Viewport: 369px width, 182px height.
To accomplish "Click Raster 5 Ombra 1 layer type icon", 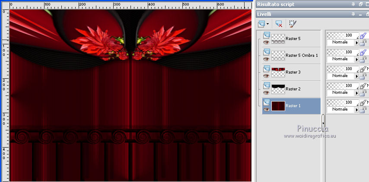I will click(x=267, y=52).
